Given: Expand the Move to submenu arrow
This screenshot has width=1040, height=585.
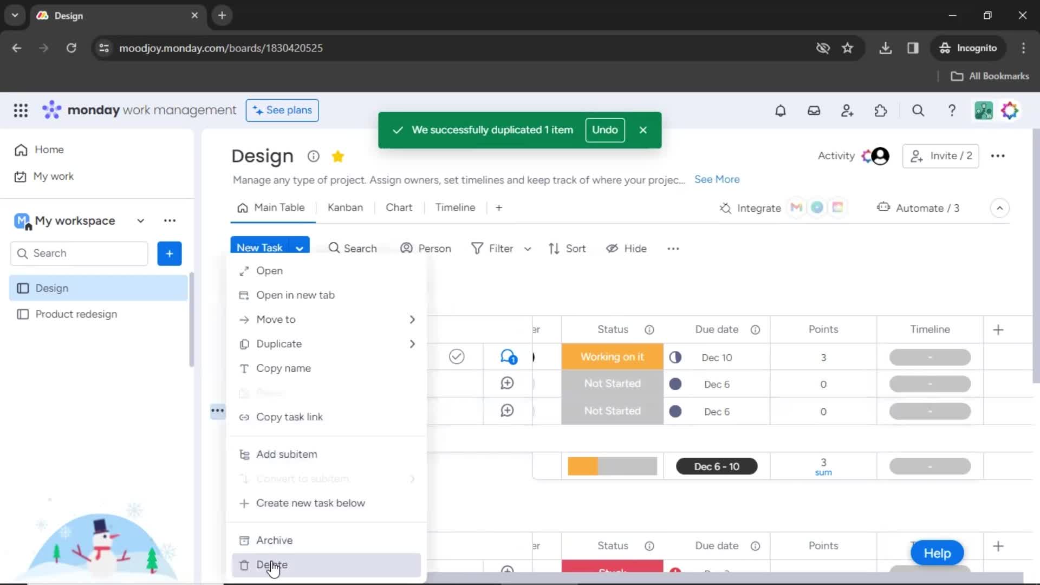Looking at the screenshot, I should (x=412, y=319).
